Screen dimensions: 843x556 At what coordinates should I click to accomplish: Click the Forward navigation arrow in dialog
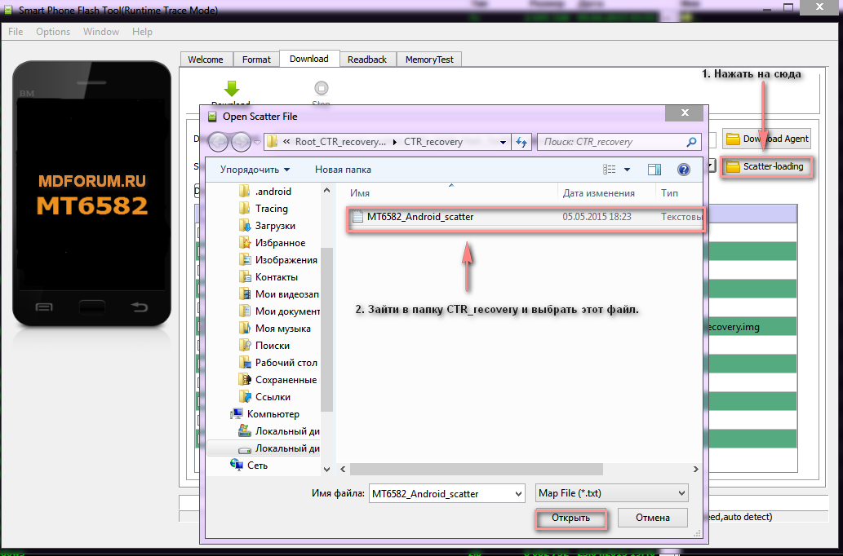point(241,142)
